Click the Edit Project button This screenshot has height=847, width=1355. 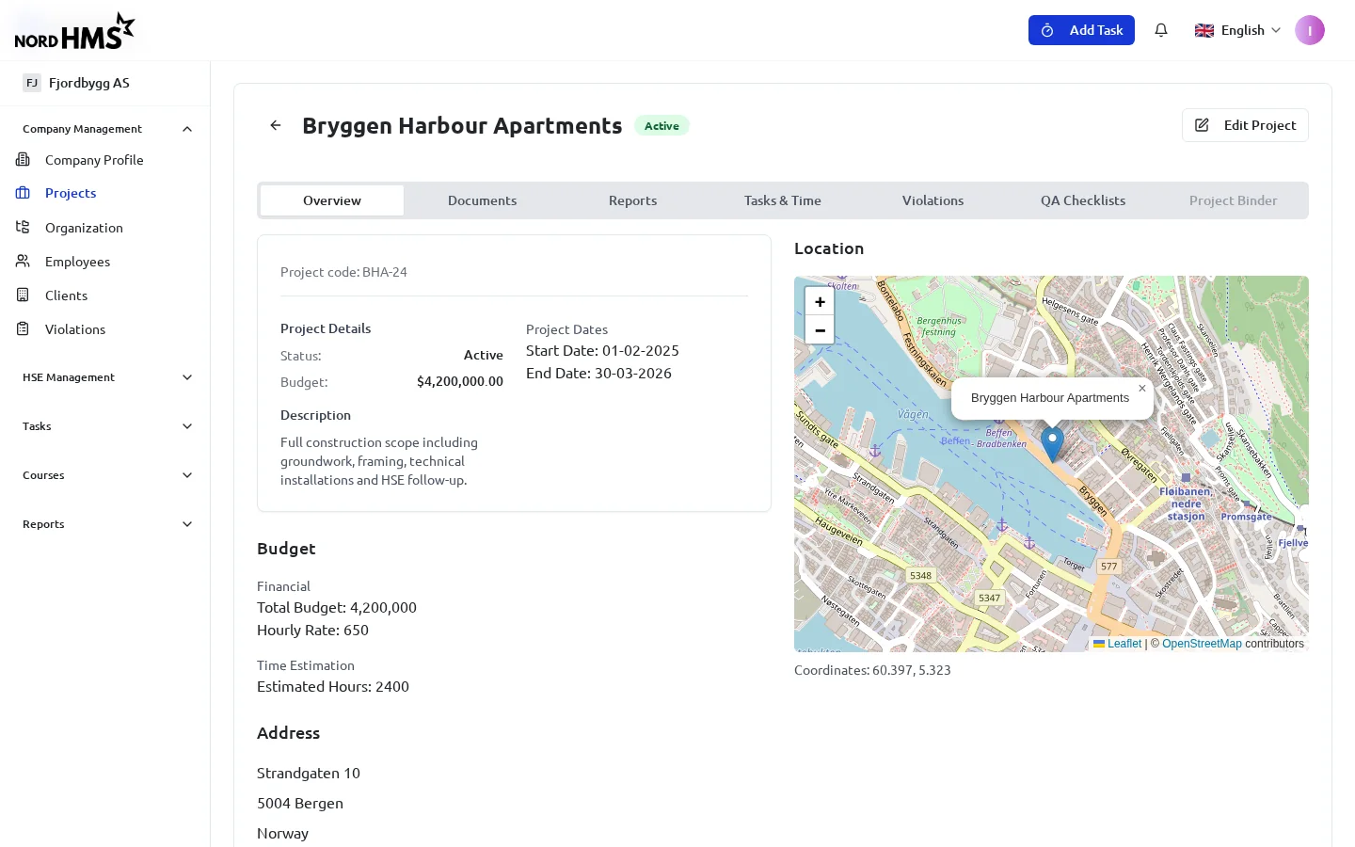click(1245, 125)
